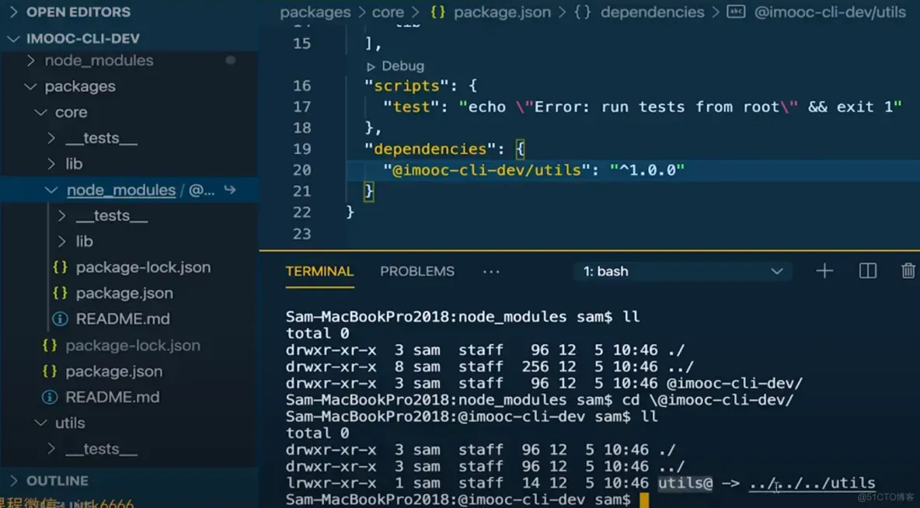Click the new terminal plus icon

[824, 271]
